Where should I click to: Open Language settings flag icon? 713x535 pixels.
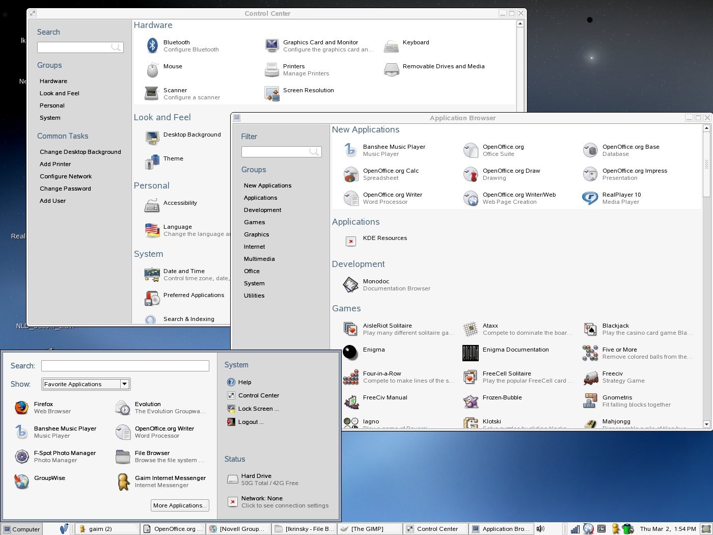click(152, 230)
